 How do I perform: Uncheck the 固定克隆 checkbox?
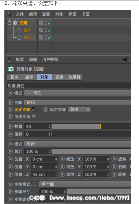click(x=34, y=110)
